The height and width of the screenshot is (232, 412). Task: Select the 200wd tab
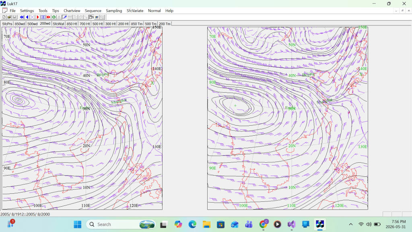pyautogui.click(x=45, y=23)
